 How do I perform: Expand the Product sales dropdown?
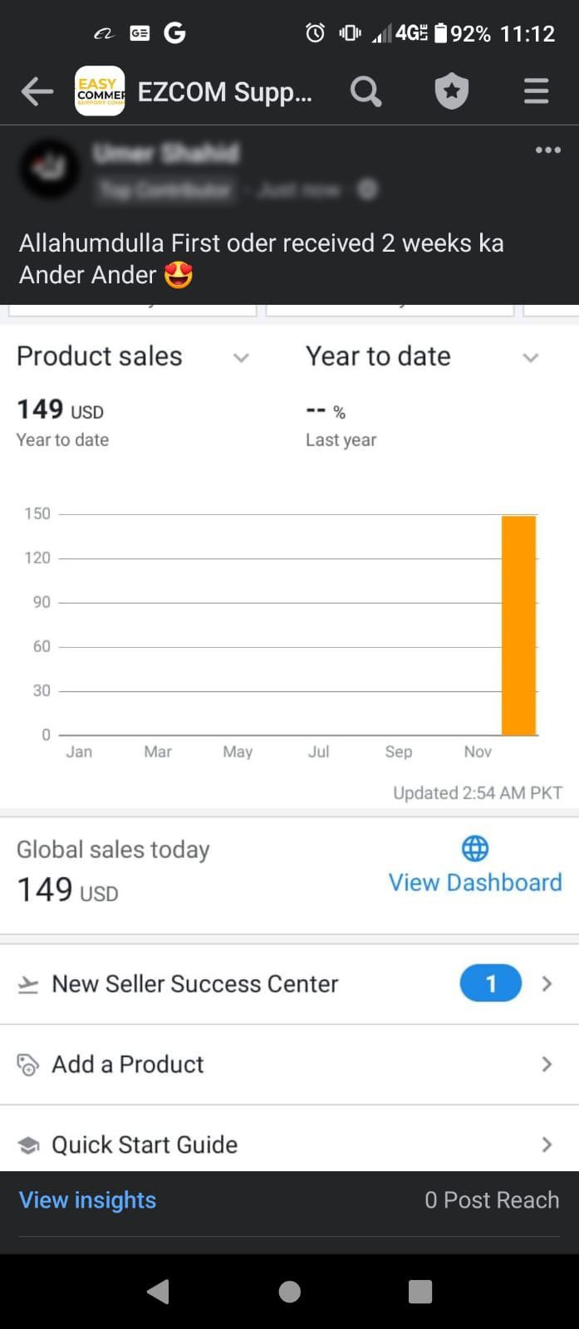point(241,358)
